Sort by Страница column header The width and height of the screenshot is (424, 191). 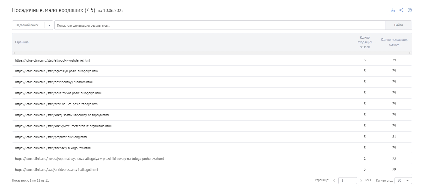tap(22, 42)
